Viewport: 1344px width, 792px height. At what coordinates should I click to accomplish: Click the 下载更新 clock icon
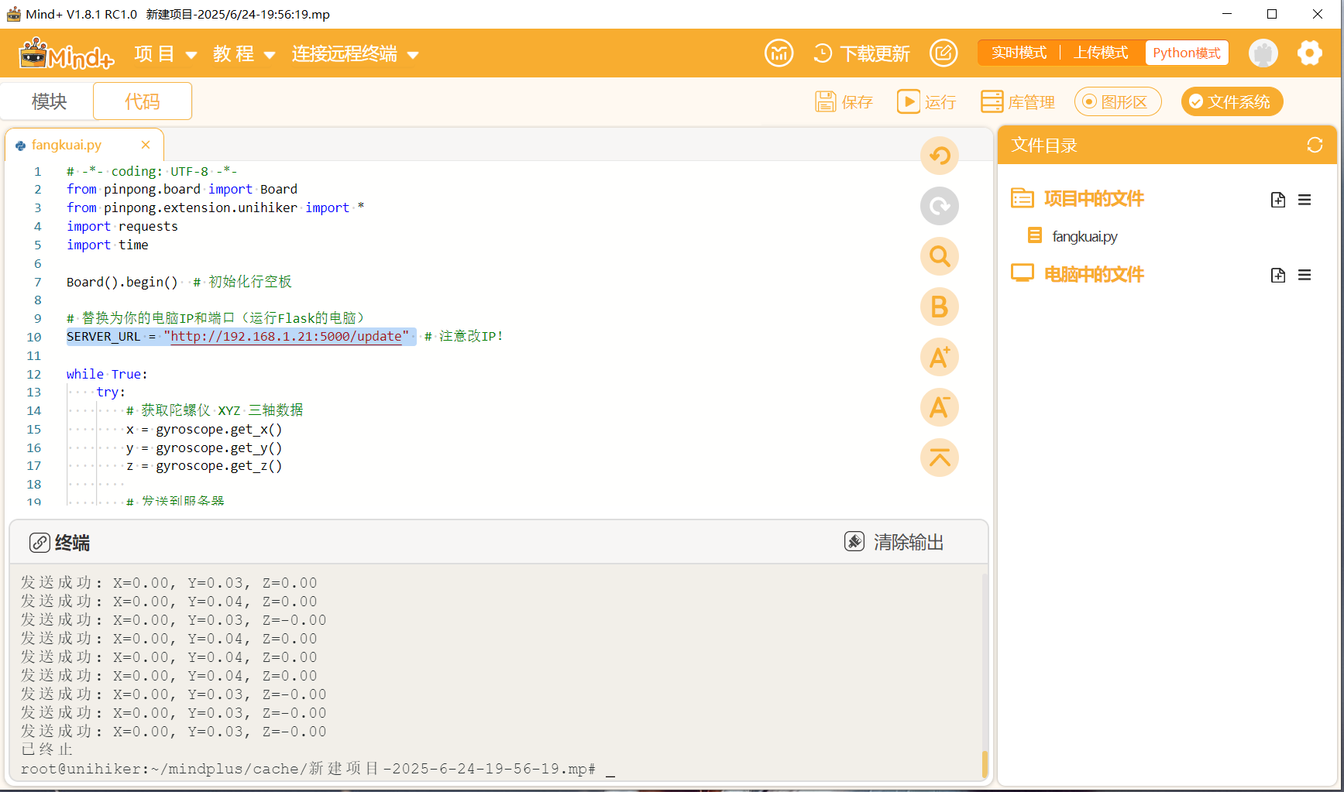coord(823,53)
